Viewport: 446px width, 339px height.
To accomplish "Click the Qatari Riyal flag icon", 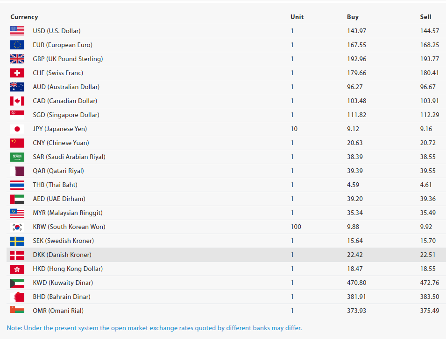I will (x=17, y=171).
